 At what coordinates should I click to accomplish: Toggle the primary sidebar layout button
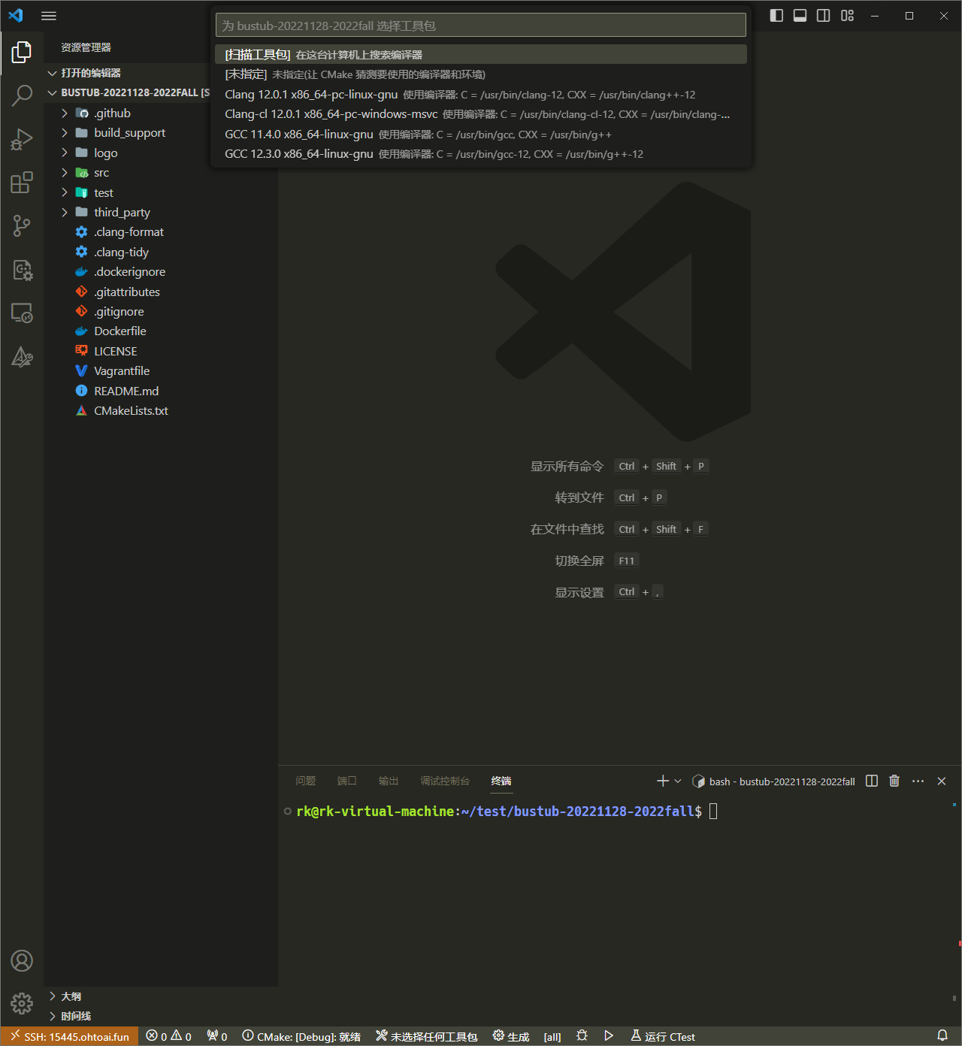777,16
